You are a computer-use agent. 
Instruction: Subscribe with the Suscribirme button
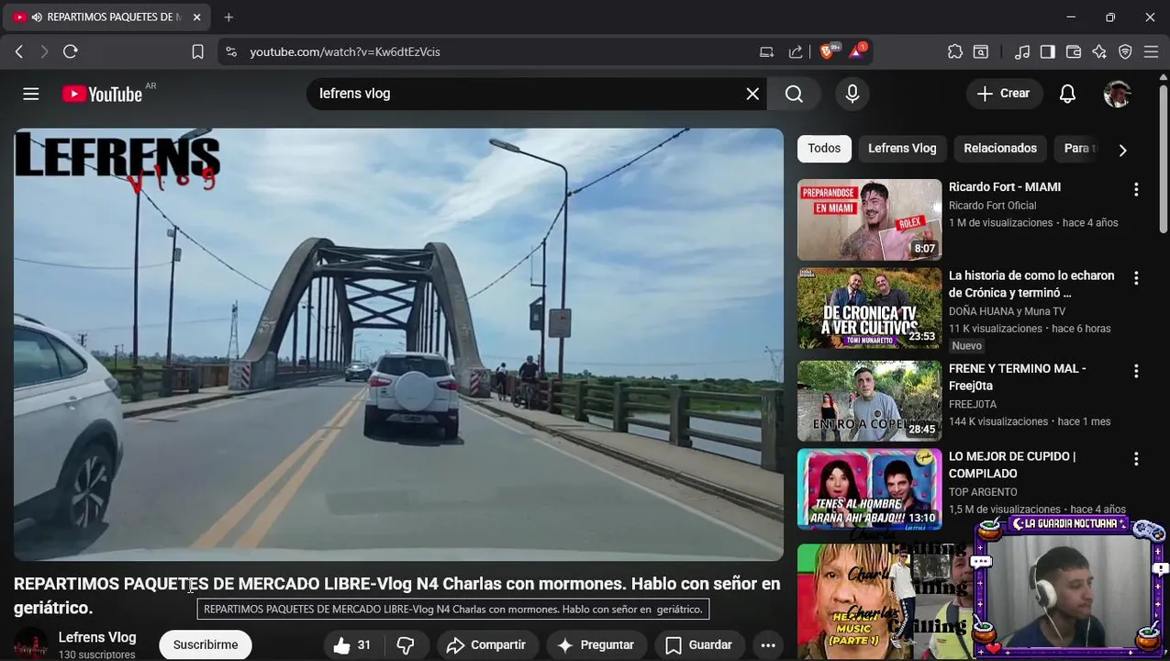click(206, 645)
